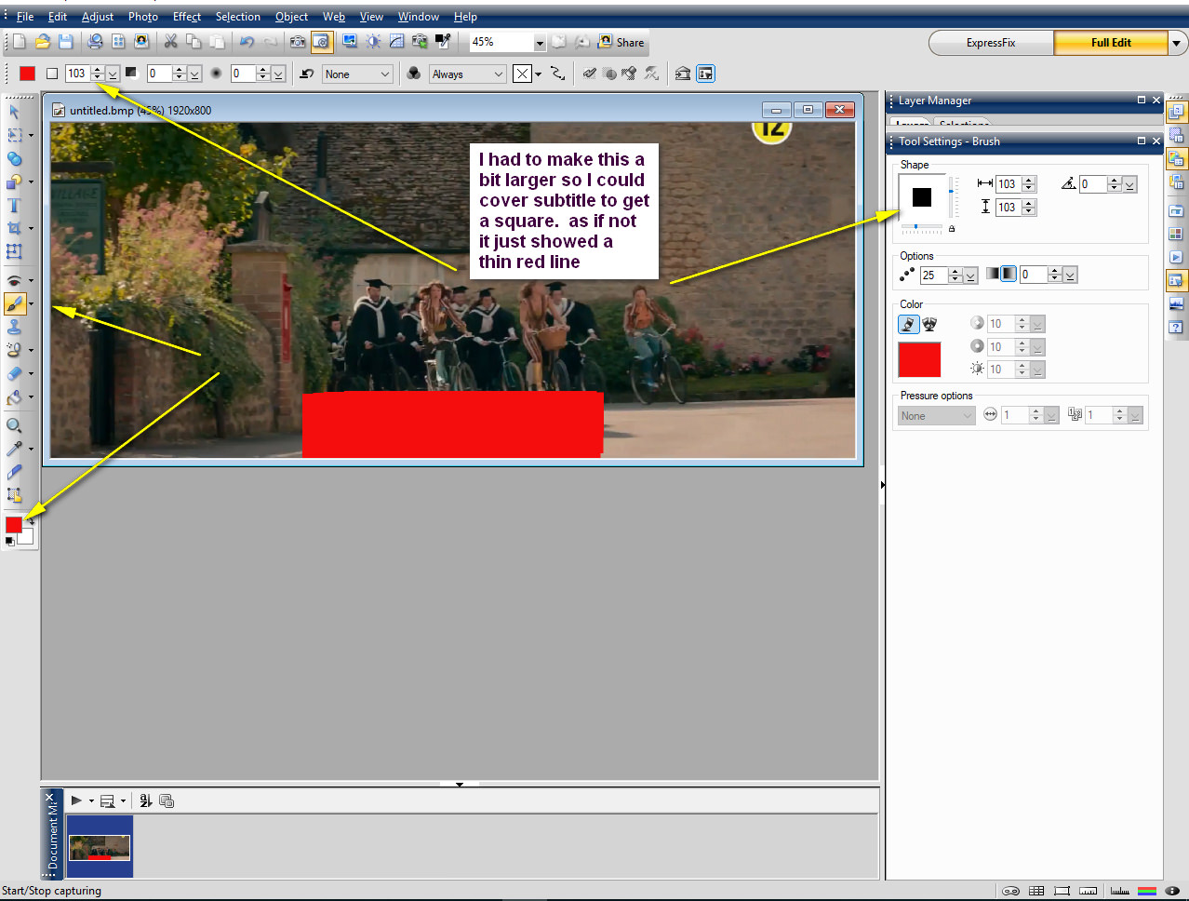Viewport: 1189px width, 901px height.
Task: Select the Eyedropper tool
Action: (14, 449)
